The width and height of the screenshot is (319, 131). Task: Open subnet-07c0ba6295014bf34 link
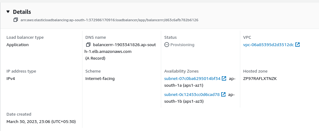pos(192,78)
